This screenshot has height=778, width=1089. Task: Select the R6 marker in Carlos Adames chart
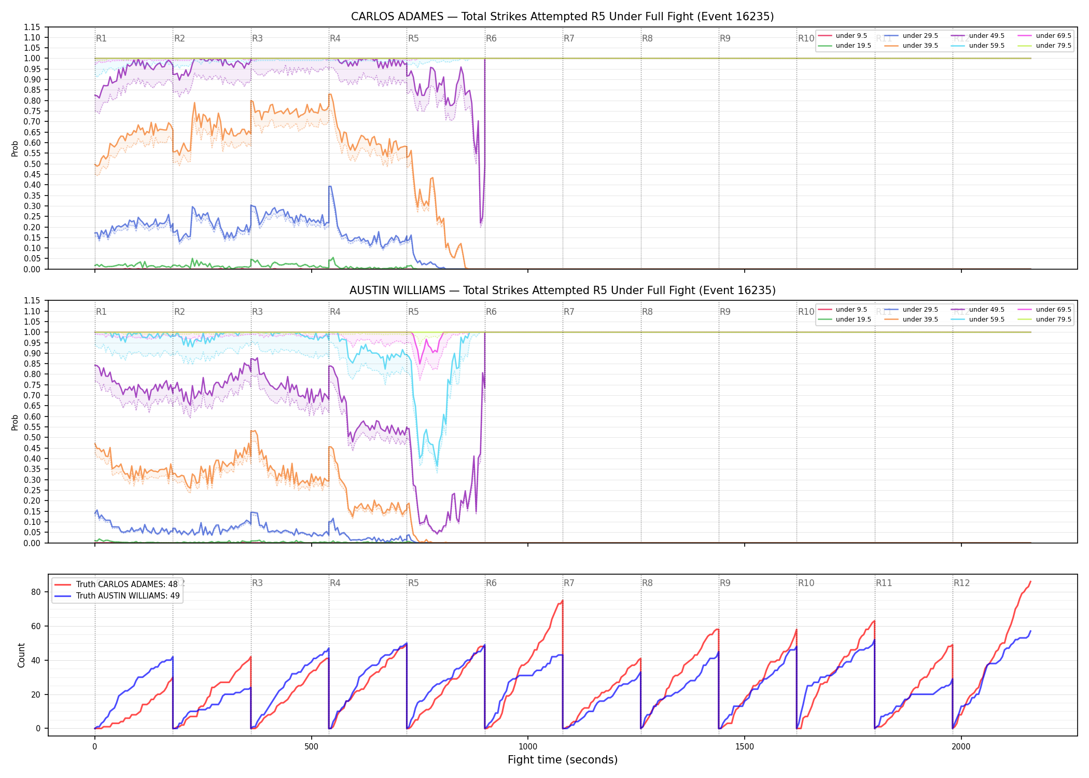point(491,38)
